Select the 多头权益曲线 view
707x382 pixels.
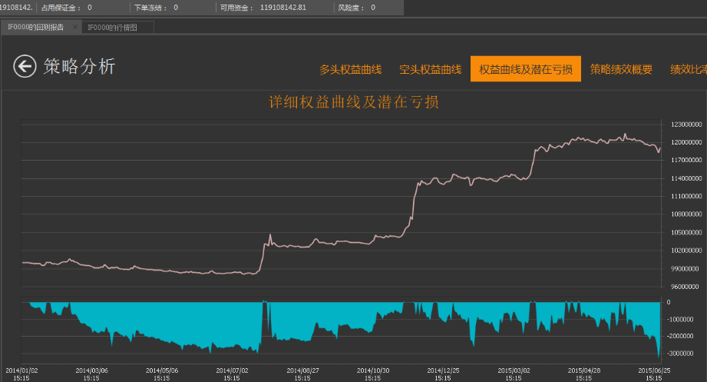350,70
